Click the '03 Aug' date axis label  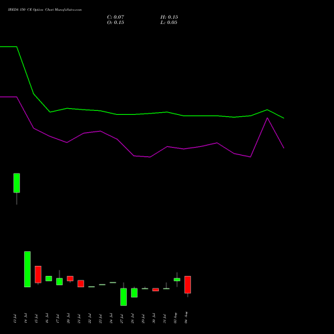[x=175, y=318]
